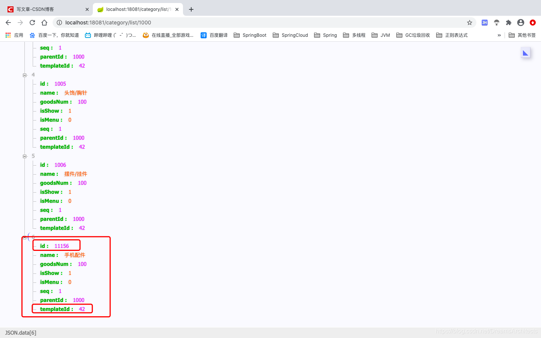541x338 pixels.
Task: Select id value 1006
Action: click(60, 165)
